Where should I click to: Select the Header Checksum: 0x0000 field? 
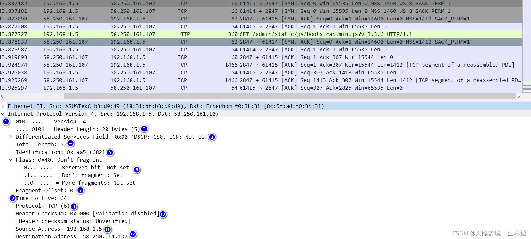pyautogui.click(x=87, y=213)
